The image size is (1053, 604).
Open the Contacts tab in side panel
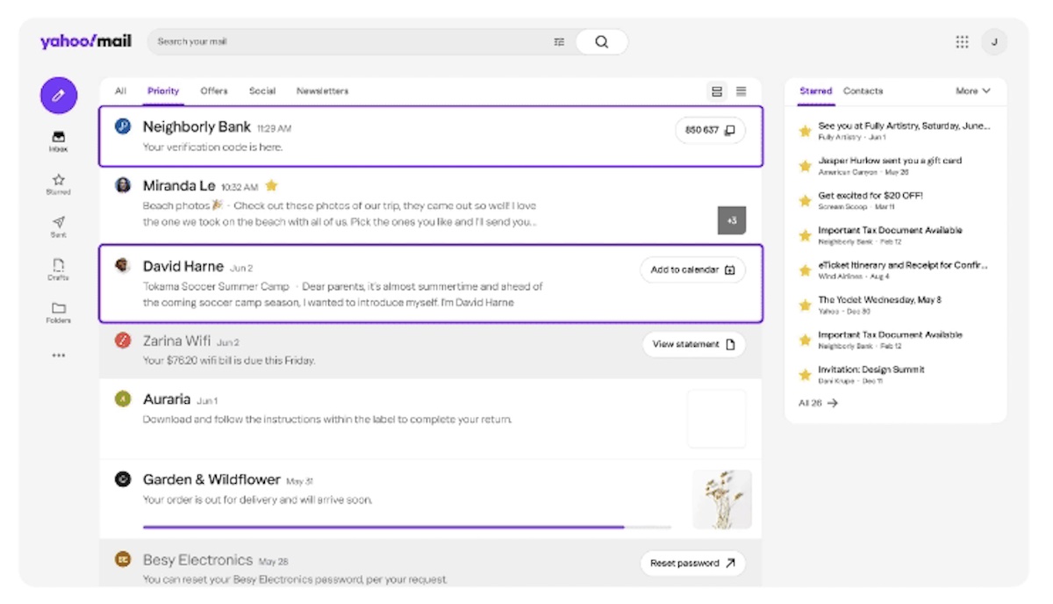point(863,91)
